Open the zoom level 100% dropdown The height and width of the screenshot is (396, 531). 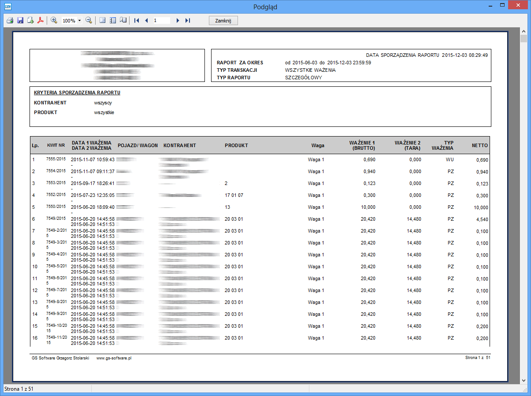[79, 21]
